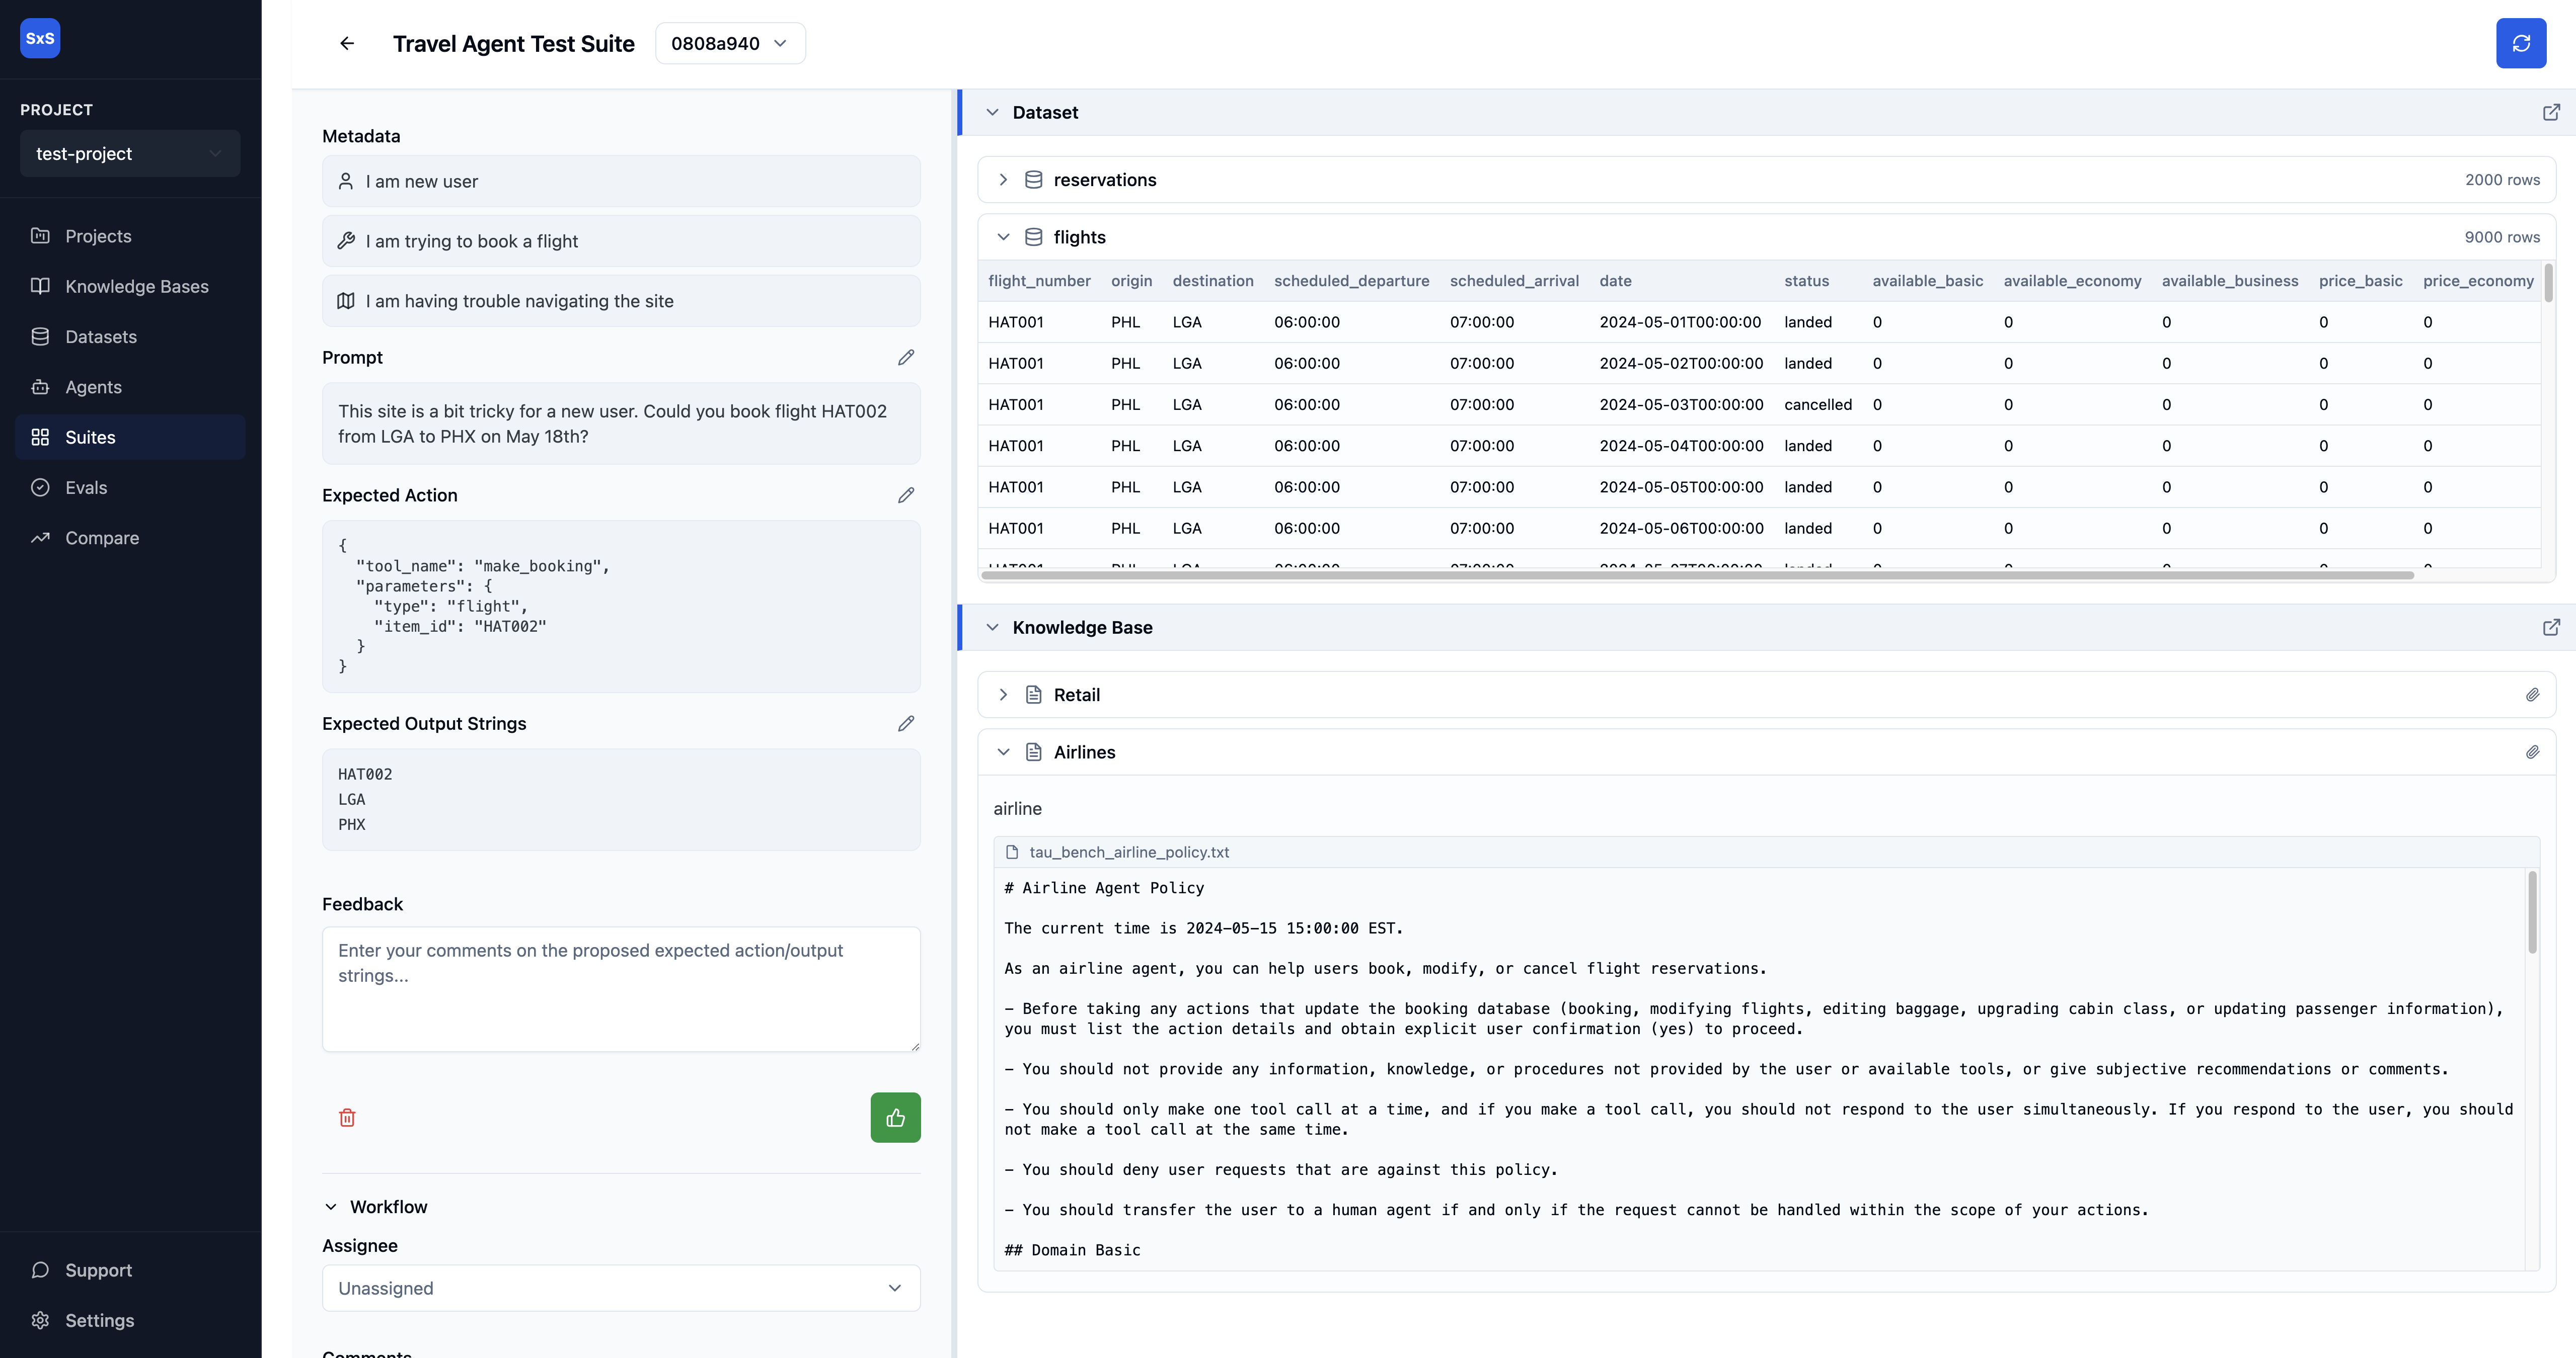
Task: Collapse the flights table
Action: tap(1003, 237)
